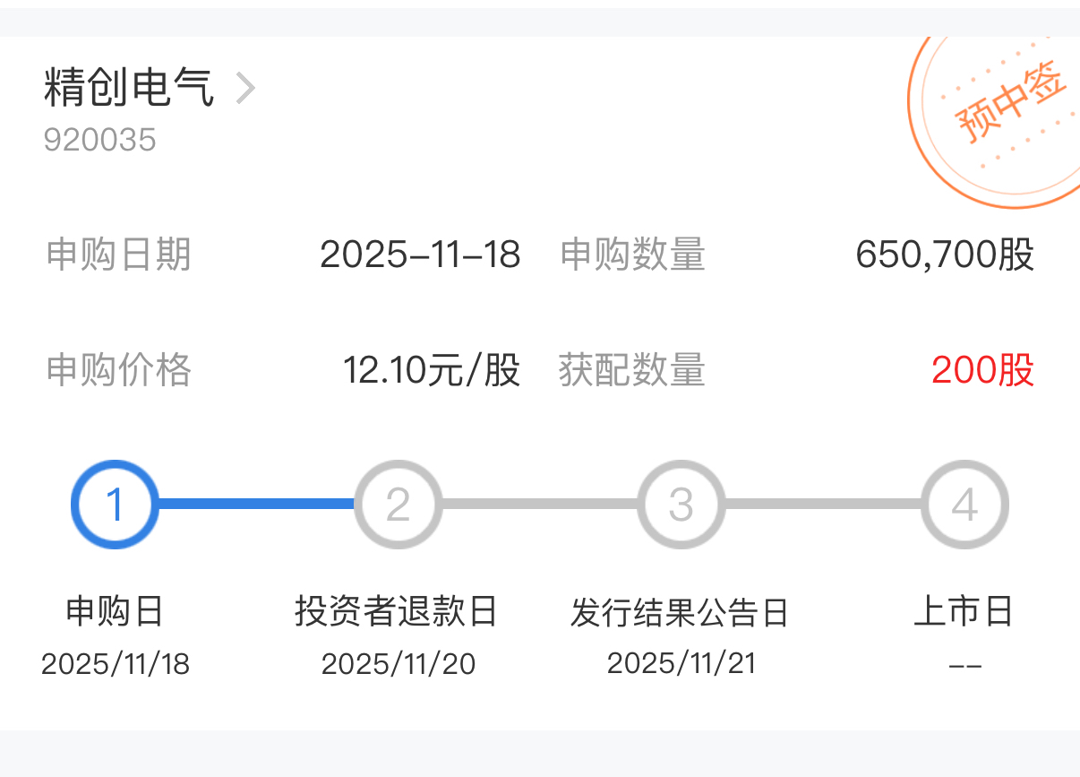
Task: Open the 精创电气 stock detail chevron
Action: point(245,89)
